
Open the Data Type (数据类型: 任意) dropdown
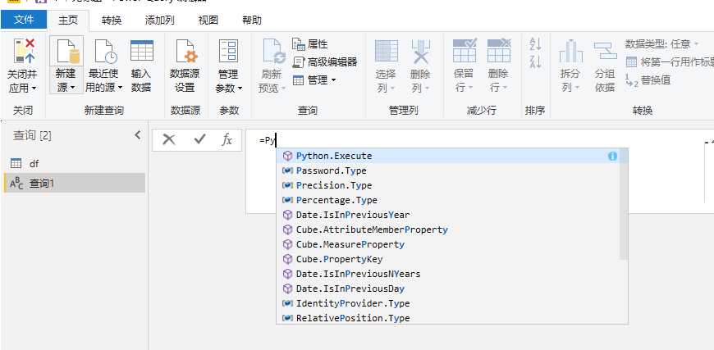point(662,44)
